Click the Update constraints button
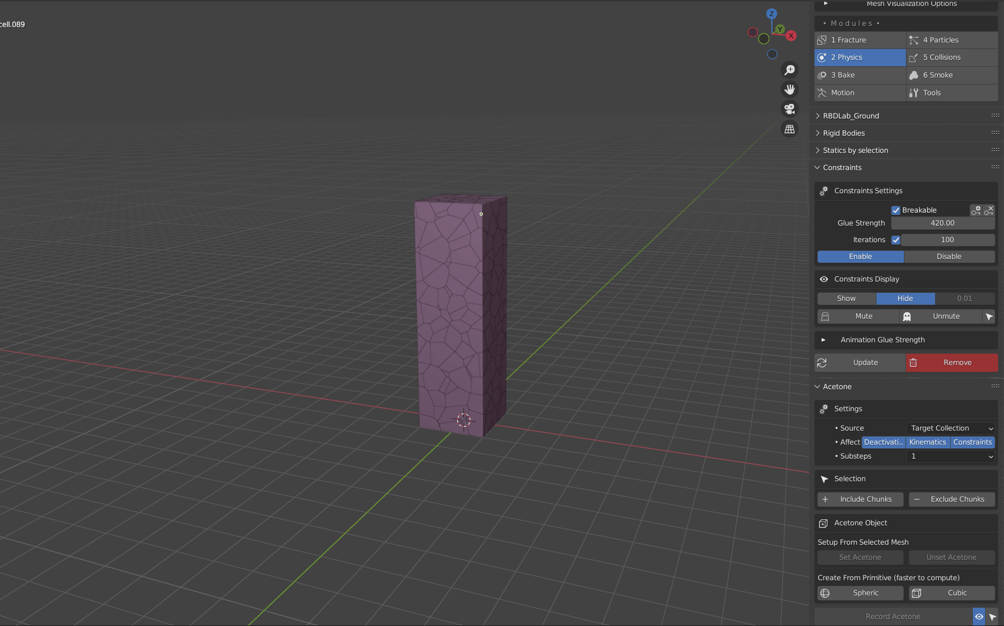1004x626 pixels. [860, 363]
